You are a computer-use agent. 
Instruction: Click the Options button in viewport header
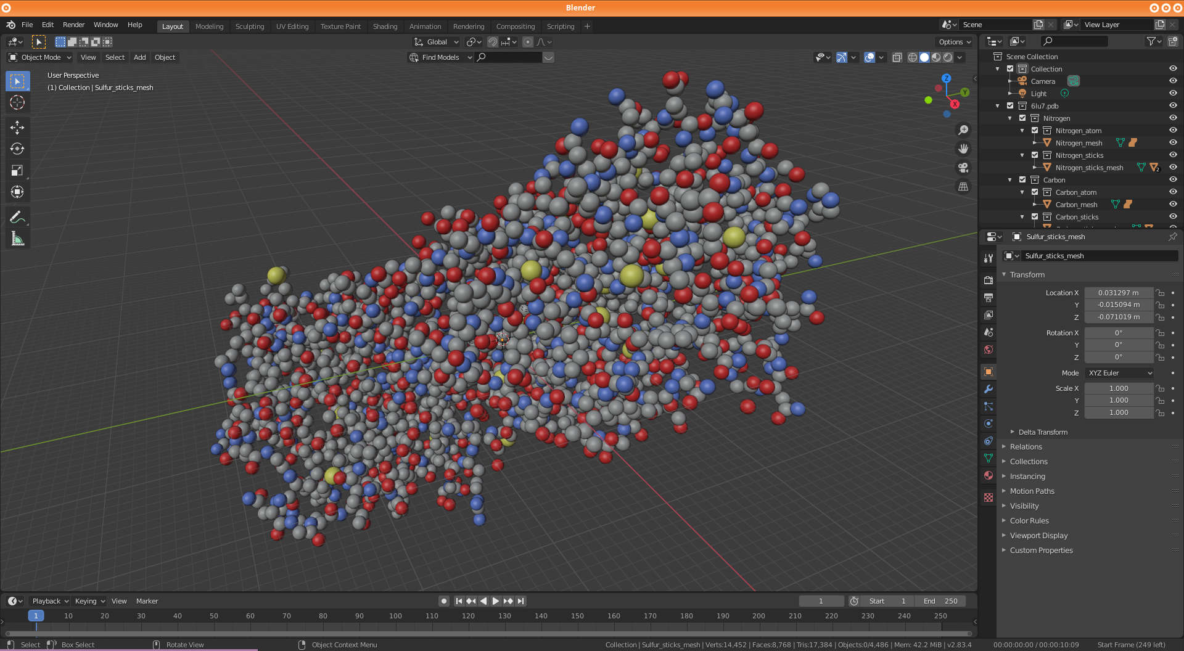click(954, 42)
